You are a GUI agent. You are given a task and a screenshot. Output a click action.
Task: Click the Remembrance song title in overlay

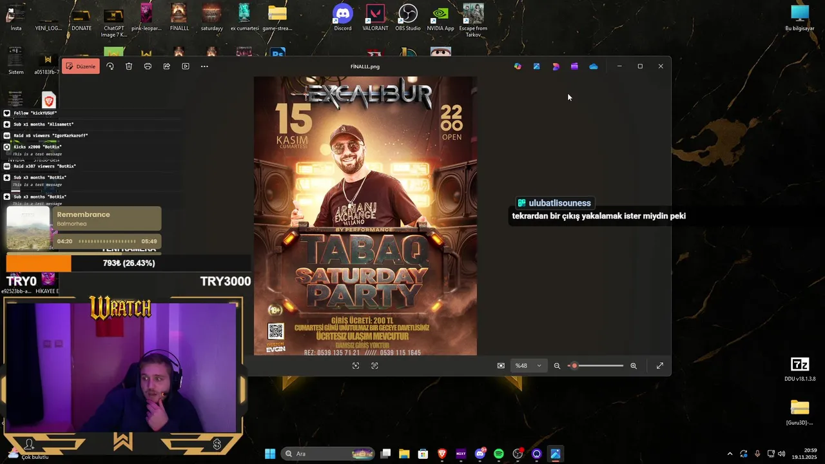pos(83,215)
